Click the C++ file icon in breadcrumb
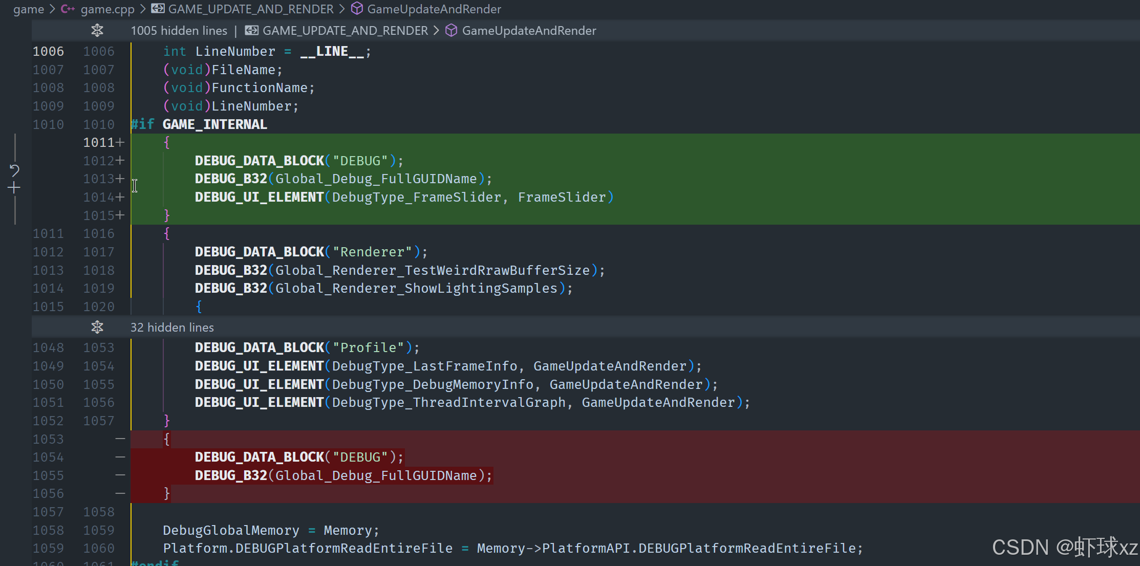1140x566 pixels. pyautogui.click(x=68, y=9)
